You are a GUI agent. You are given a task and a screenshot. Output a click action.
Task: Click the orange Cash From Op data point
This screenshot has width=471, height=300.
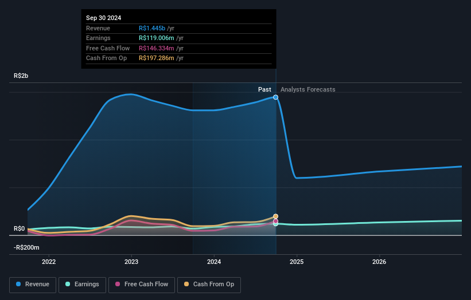275,216
